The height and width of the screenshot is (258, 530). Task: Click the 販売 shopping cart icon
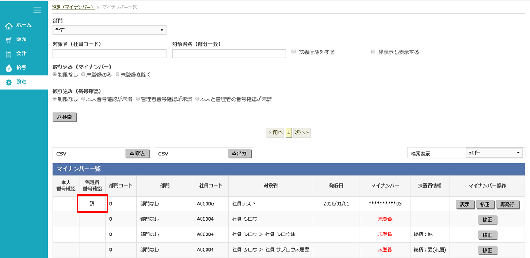(x=9, y=40)
